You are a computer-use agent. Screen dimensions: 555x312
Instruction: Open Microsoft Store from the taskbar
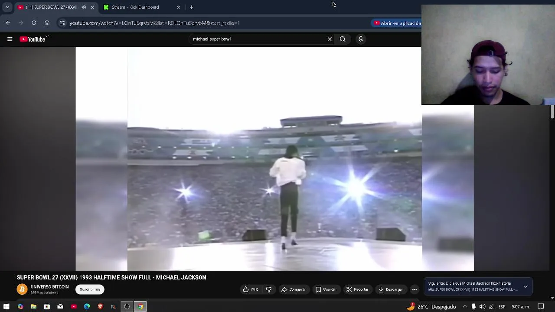pyautogui.click(x=47, y=307)
